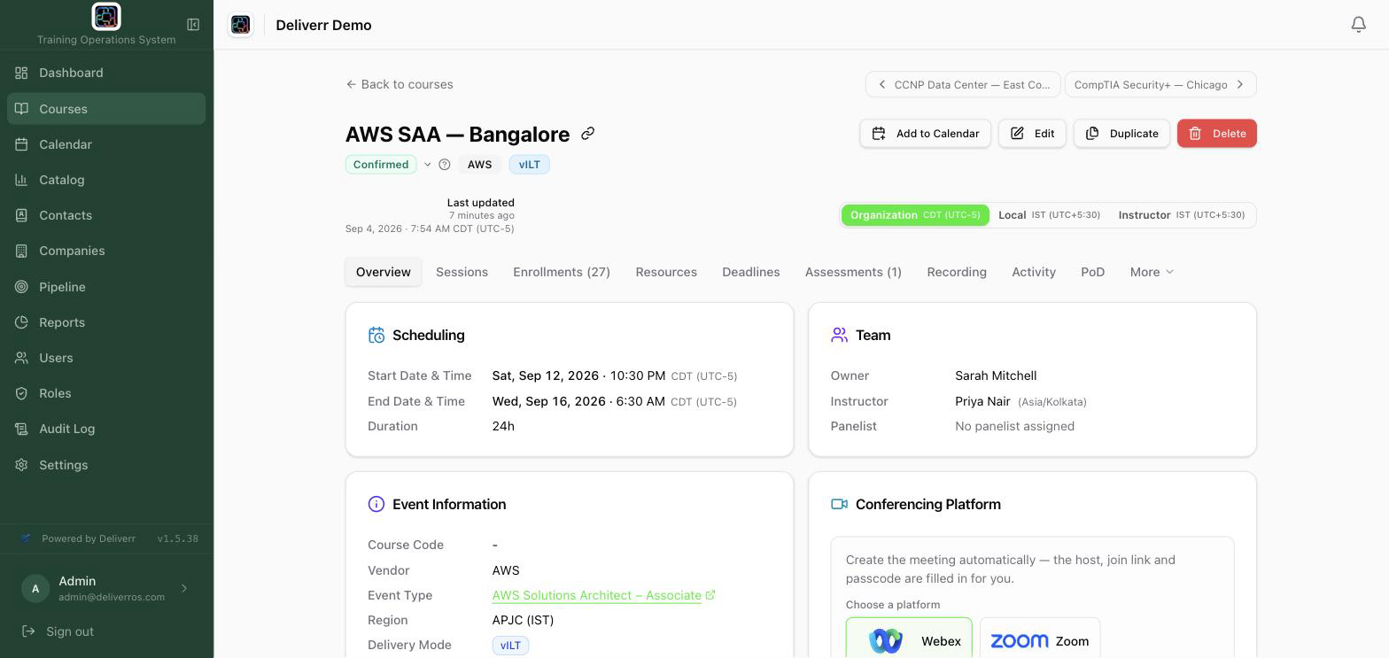Choose Webex as conferencing platform
The image size is (1389, 658).
pyautogui.click(x=909, y=640)
